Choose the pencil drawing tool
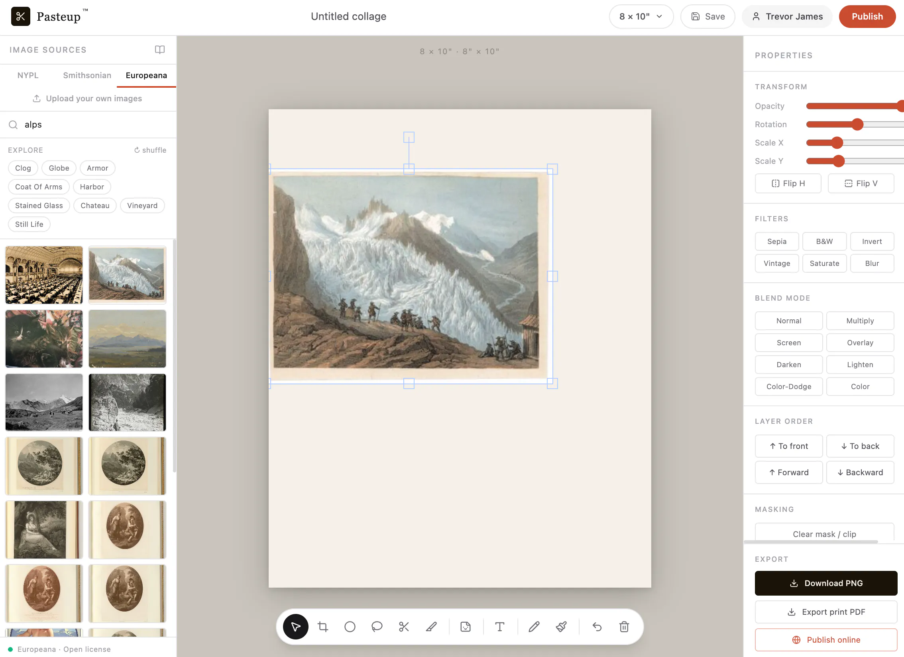This screenshot has height=657, width=904. 534,627
